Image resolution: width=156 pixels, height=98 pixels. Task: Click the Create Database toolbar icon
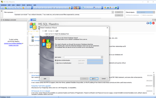pos(6,8)
